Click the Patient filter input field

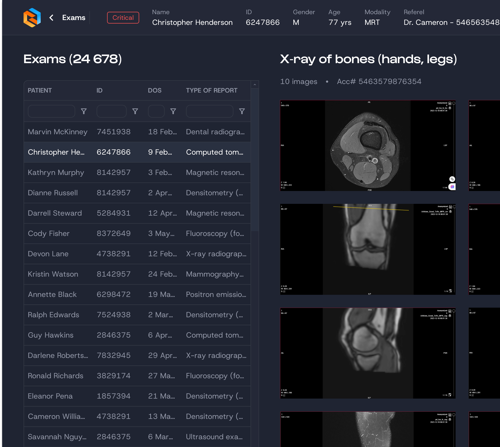[x=51, y=111]
